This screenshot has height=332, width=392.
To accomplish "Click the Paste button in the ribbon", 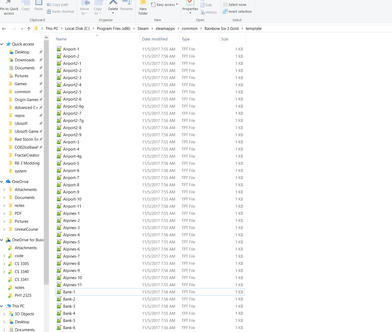I will coord(39,6).
